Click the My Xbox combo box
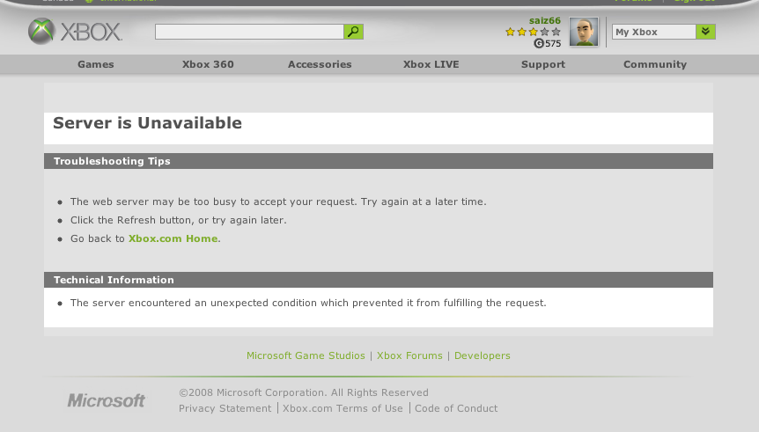The width and height of the screenshot is (759, 432). [x=663, y=32]
